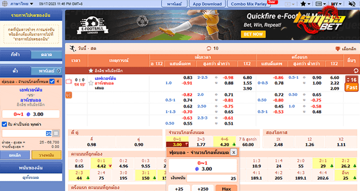The width and height of the screenshot is (360, 191).
Task: Click the calculator icon beside stake field
Action: (56, 133)
